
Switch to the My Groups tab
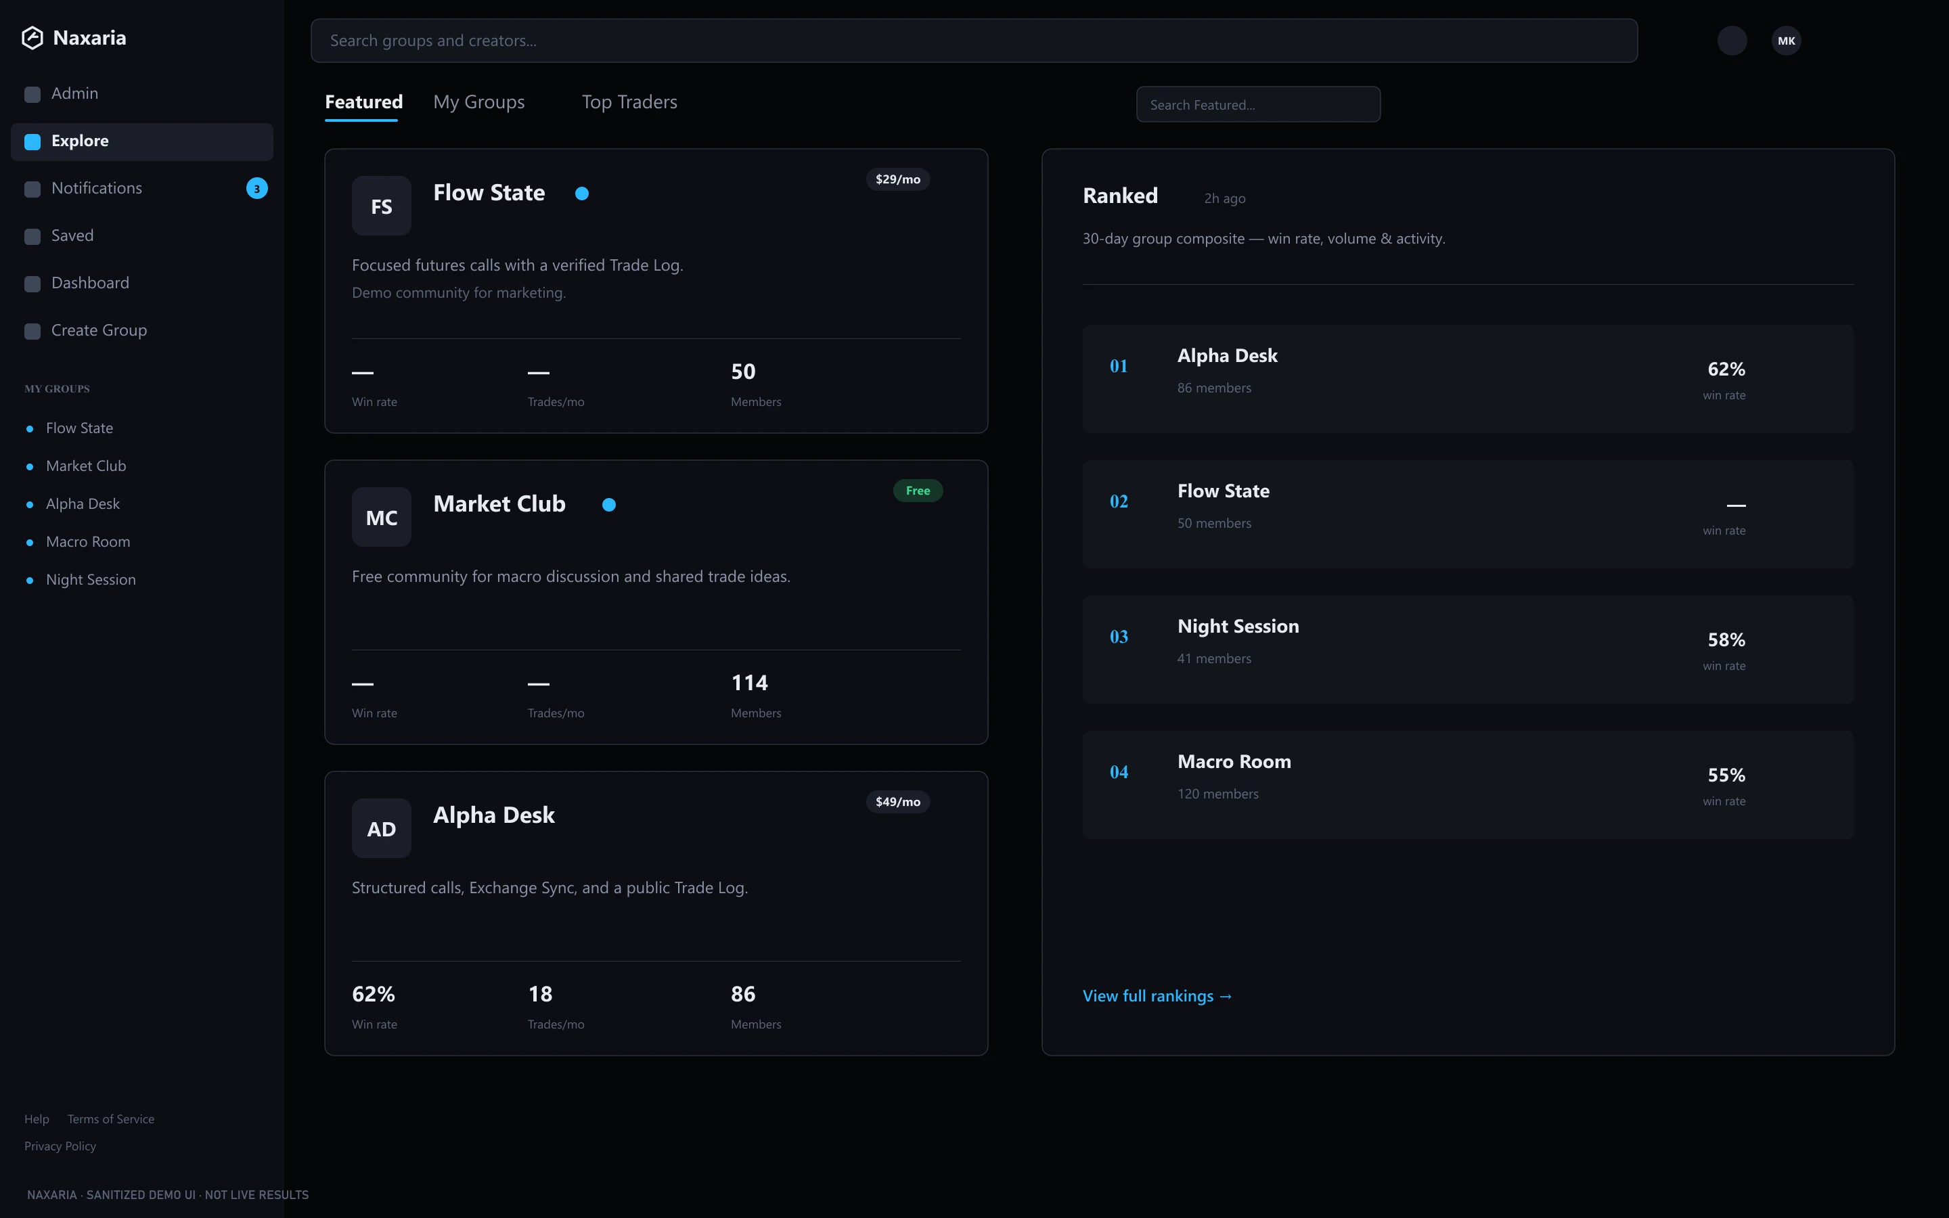click(478, 102)
